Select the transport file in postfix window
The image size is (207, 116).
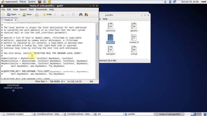coord(111,50)
